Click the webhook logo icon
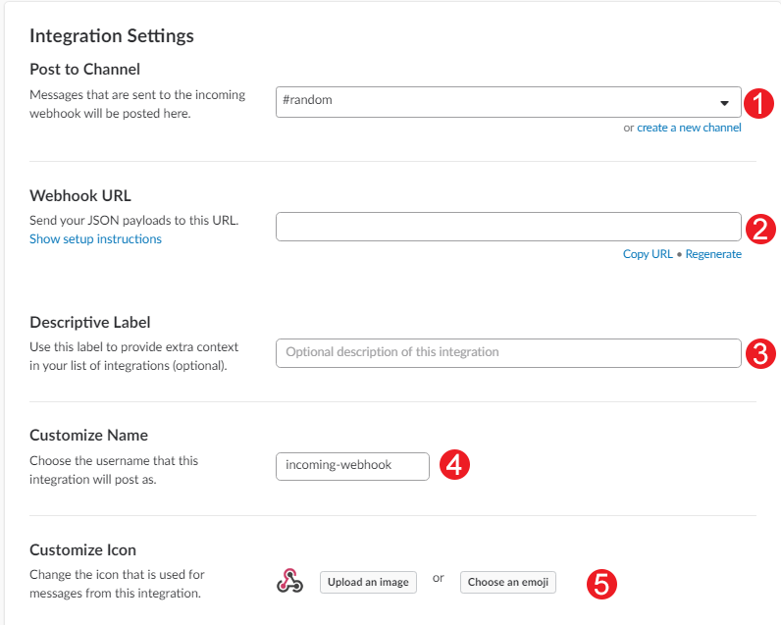 (289, 581)
